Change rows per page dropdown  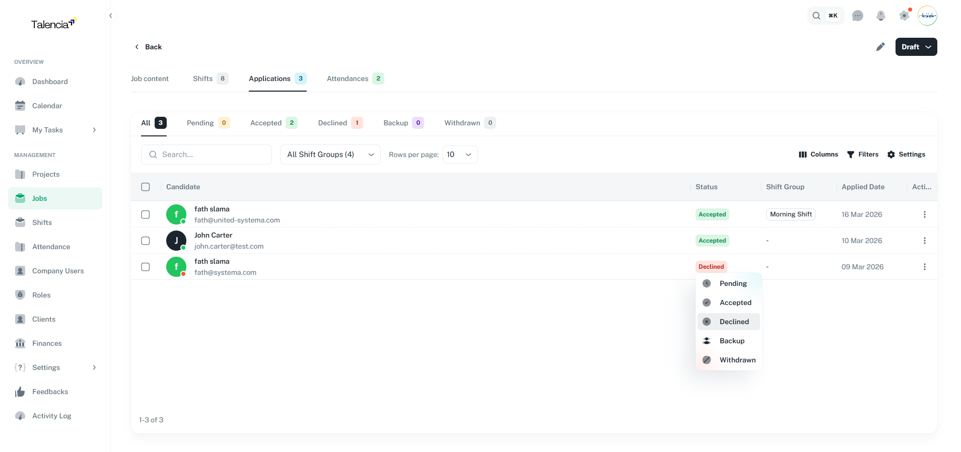pyautogui.click(x=460, y=155)
